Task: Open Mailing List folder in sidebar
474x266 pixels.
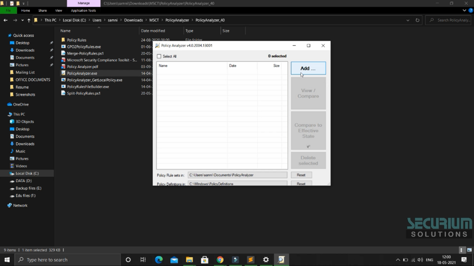Action: coord(25,73)
